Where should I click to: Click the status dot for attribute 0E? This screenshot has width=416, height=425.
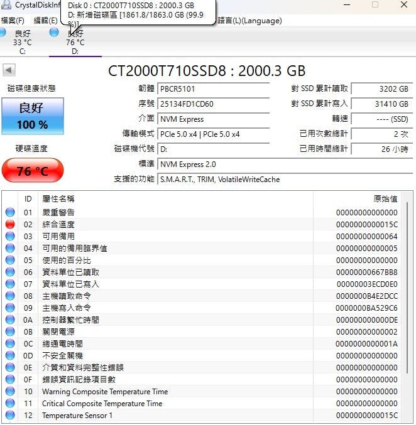(10, 367)
